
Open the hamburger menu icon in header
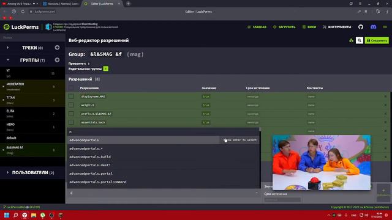[x=385, y=27]
